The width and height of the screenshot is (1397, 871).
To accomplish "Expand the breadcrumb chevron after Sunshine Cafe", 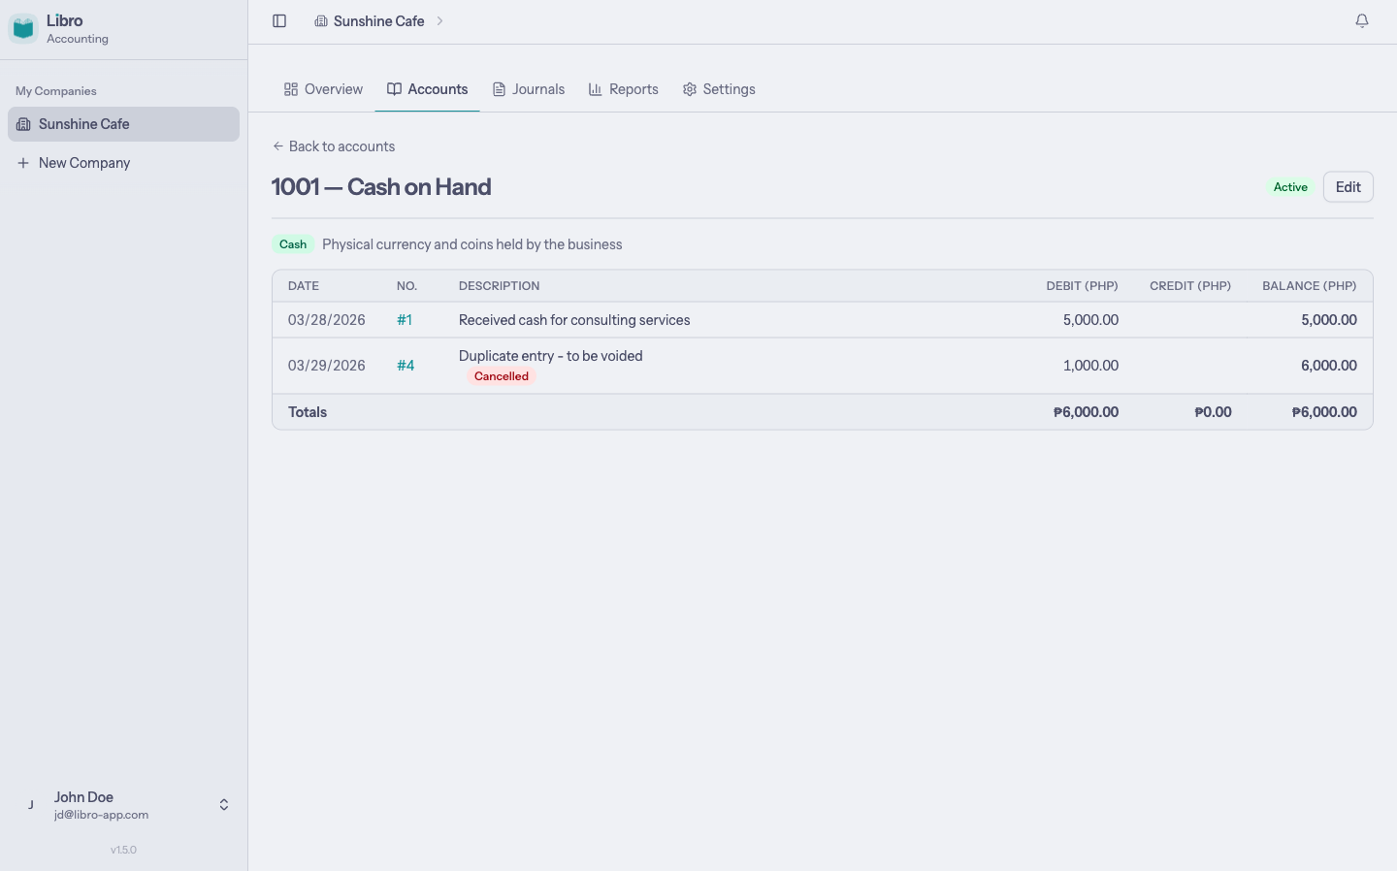I will tap(441, 20).
